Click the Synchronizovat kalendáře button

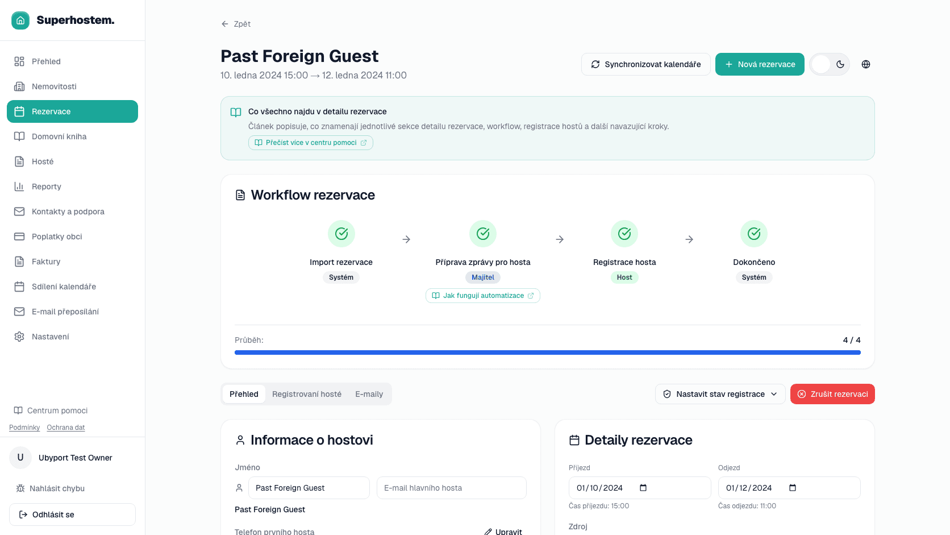646,64
